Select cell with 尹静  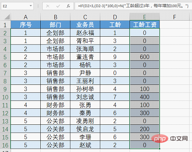pos(85,73)
